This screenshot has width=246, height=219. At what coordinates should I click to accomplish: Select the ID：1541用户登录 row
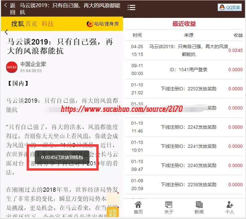(x=184, y=70)
